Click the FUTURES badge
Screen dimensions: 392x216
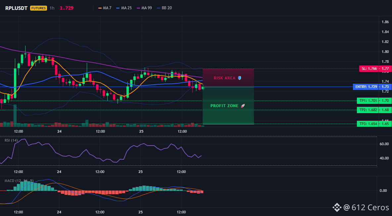(x=38, y=8)
